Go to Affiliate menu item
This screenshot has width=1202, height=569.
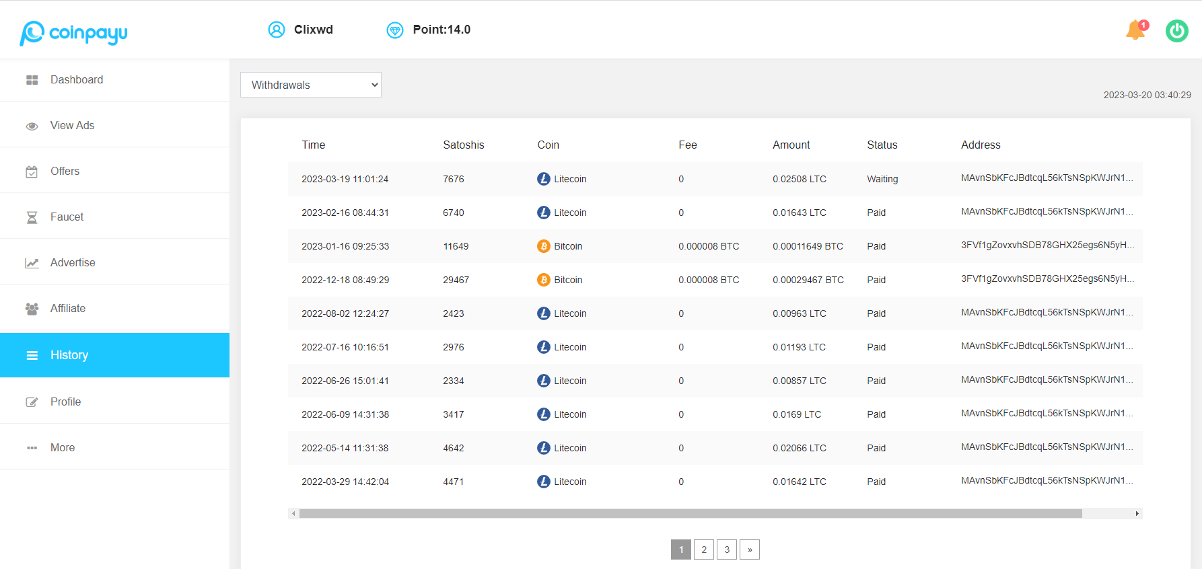114,309
